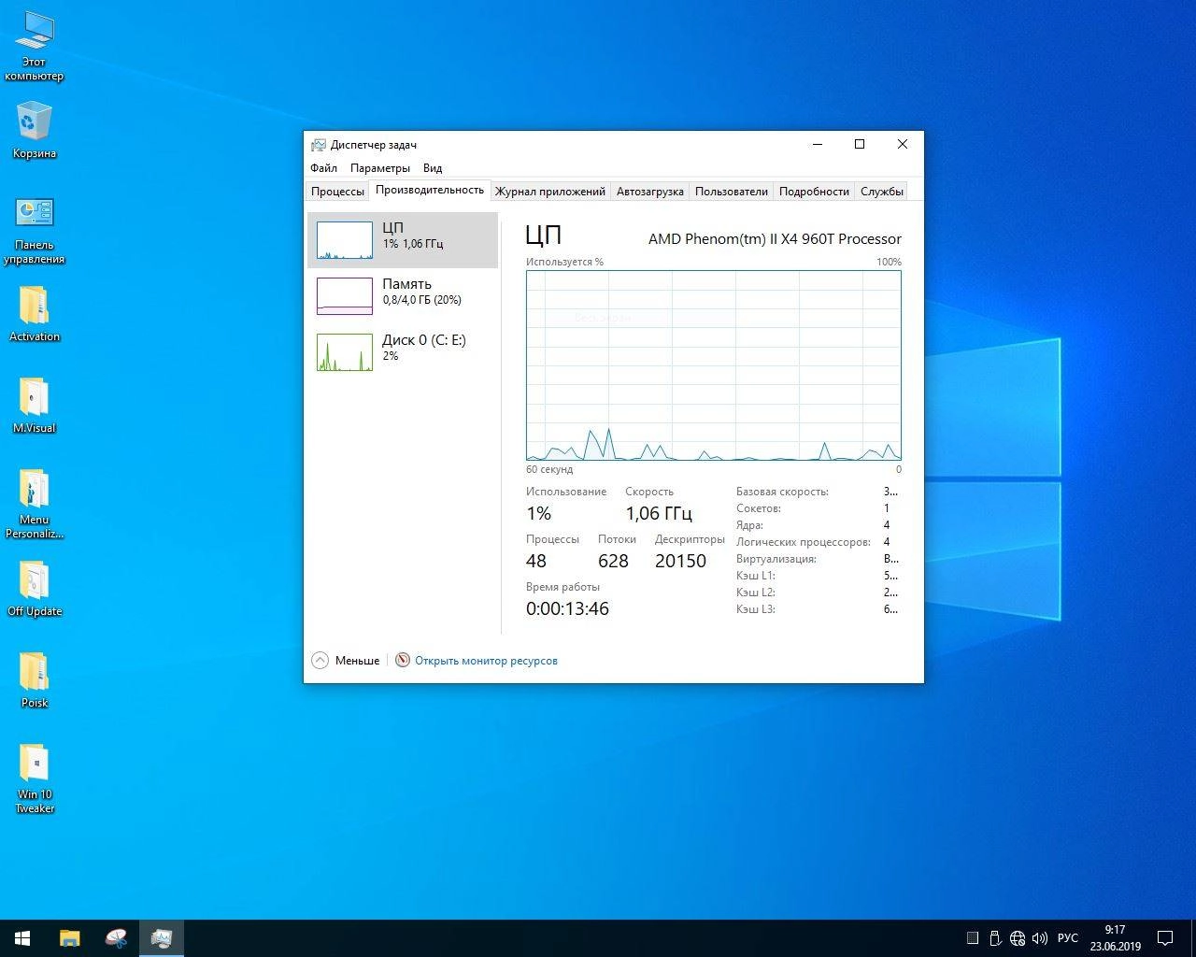Click the processes value 48
This screenshot has width=1196, height=957.
[x=536, y=561]
